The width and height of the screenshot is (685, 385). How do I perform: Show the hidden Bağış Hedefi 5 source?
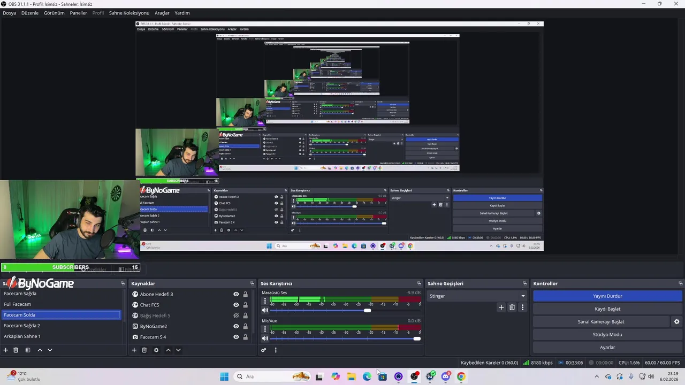tap(236, 315)
